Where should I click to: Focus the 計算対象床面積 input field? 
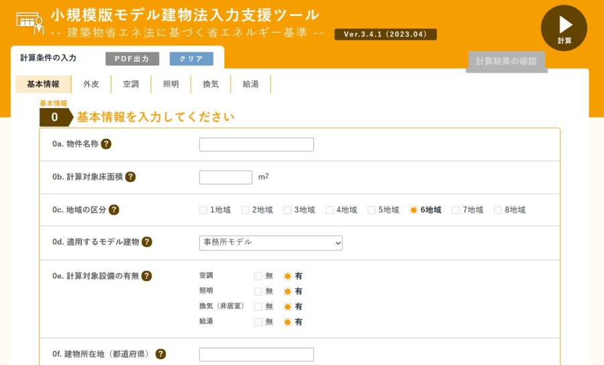coord(225,178)
